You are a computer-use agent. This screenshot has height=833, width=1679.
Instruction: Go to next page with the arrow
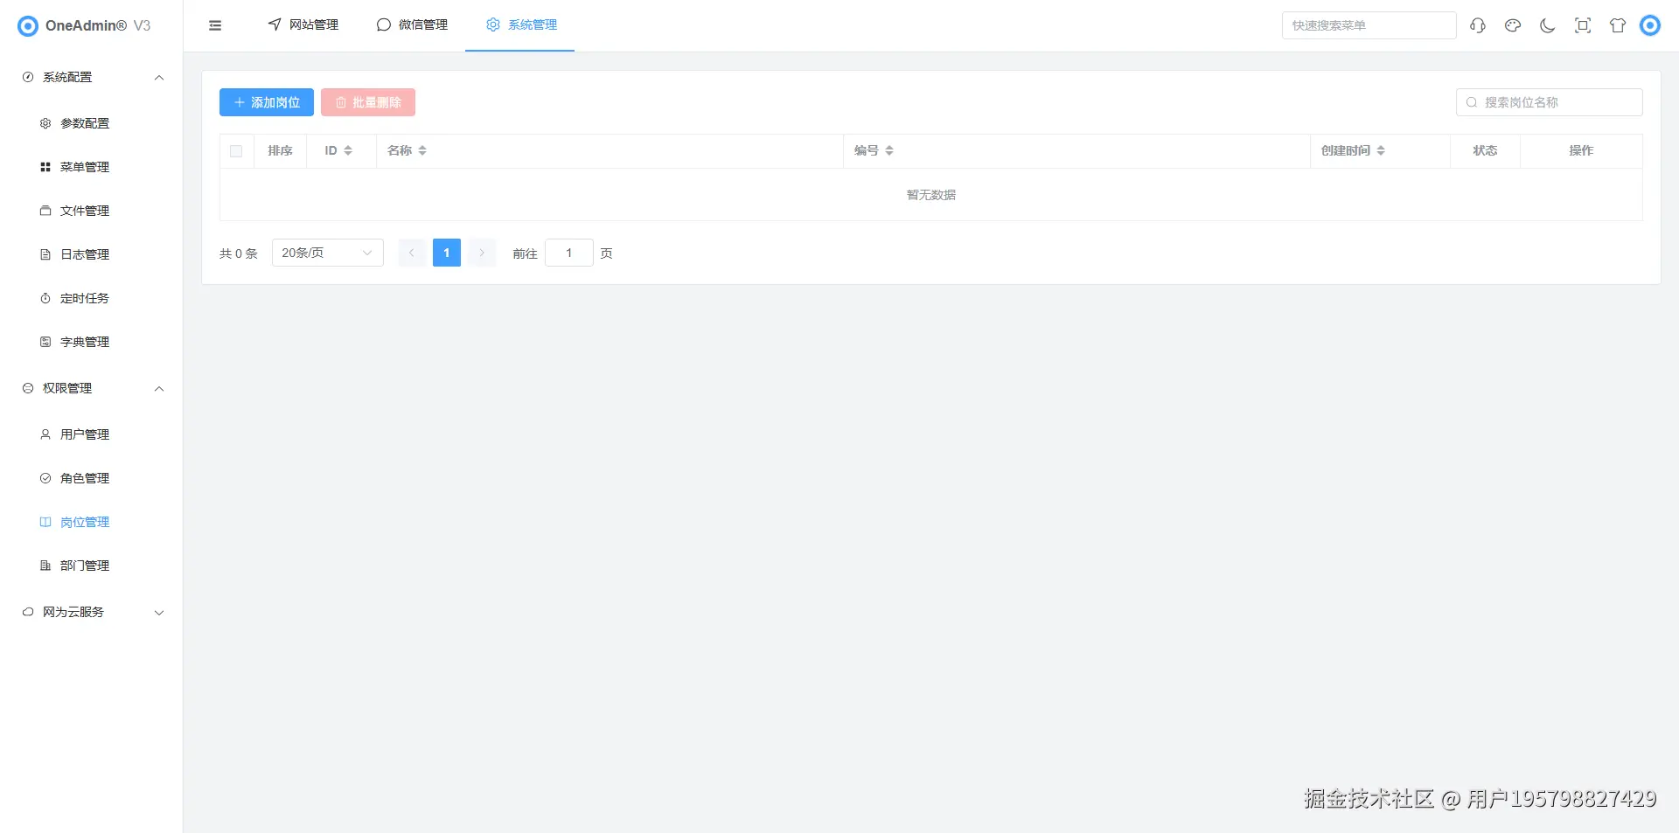[481, 253]
